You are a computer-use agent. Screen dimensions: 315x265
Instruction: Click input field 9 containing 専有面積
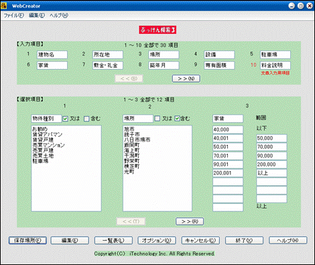pos(219,66)
